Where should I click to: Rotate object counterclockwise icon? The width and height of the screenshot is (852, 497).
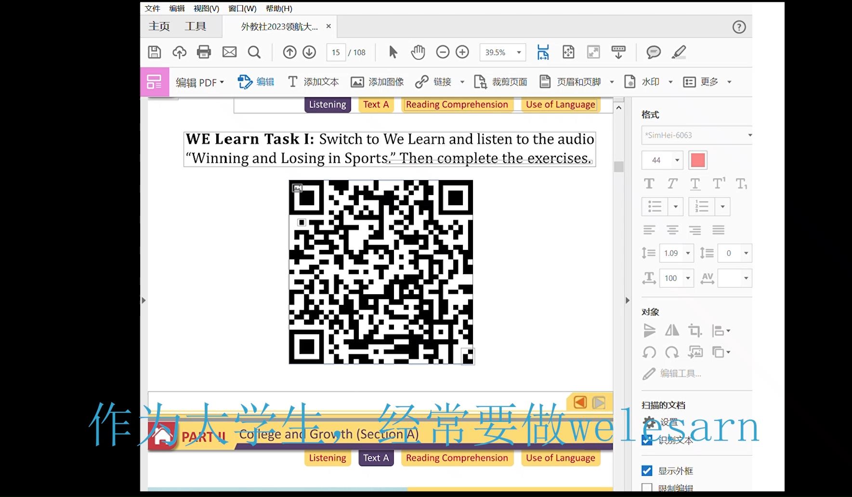click(x=649, y=352)
